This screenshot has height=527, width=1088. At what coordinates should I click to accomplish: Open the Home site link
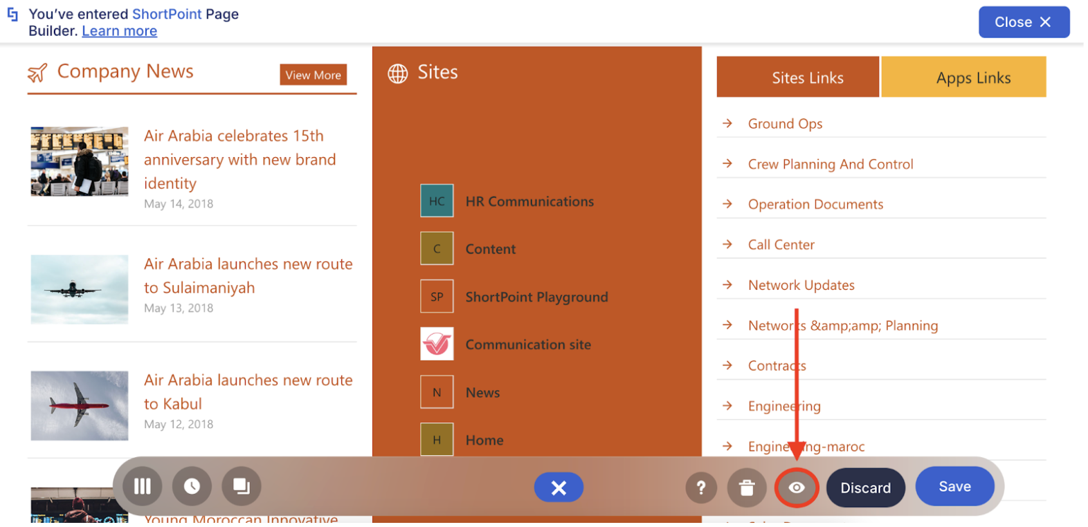pyautogui.click(x=484, y=440)
